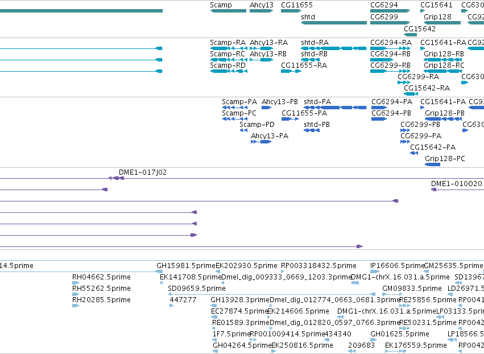Click the CG6294-RA transcript label
Image resolution: width=484 pixels, height=354 pixels.
tap(391, 42)
